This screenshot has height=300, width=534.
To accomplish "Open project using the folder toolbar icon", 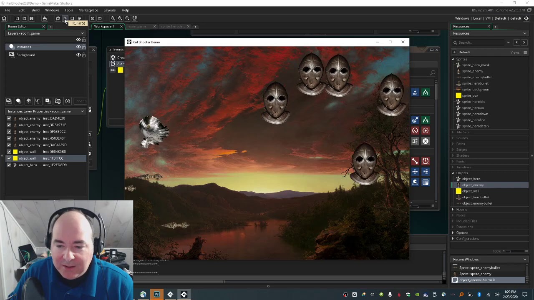I will [x=24, y=18].
